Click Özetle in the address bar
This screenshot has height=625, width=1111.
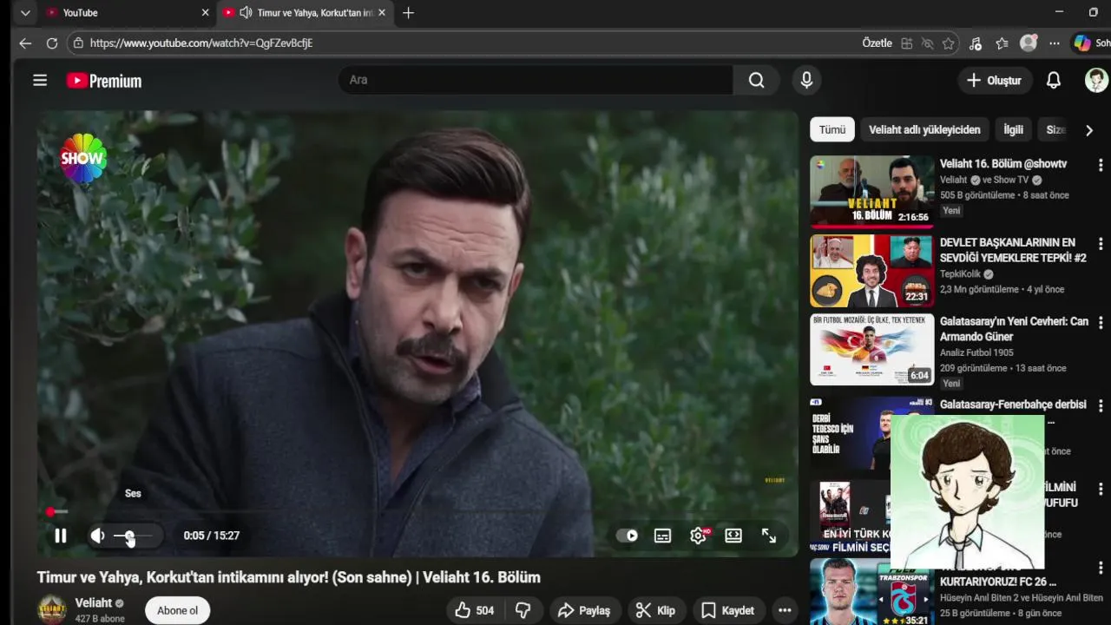pos(877,43)
